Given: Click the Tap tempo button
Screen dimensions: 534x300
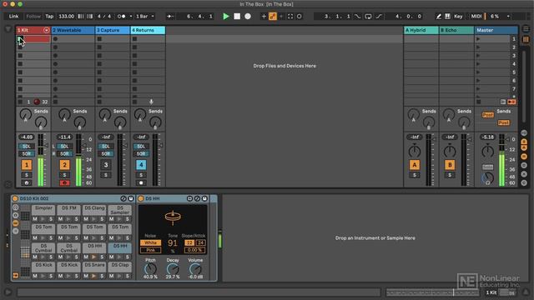Looking at the screenshot, I should 49,17.
